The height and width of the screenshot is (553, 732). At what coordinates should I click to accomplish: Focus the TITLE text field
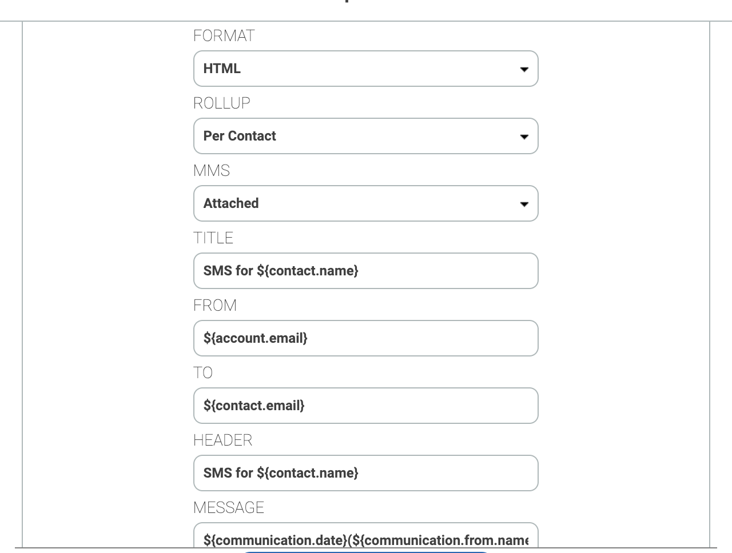click(366, 271)
